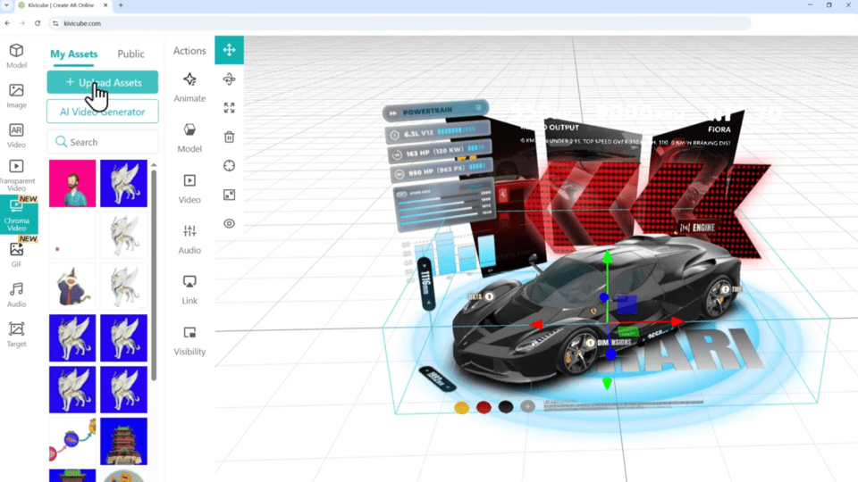
Task: Click the Delete trash icon
Action: coord(230,137)
